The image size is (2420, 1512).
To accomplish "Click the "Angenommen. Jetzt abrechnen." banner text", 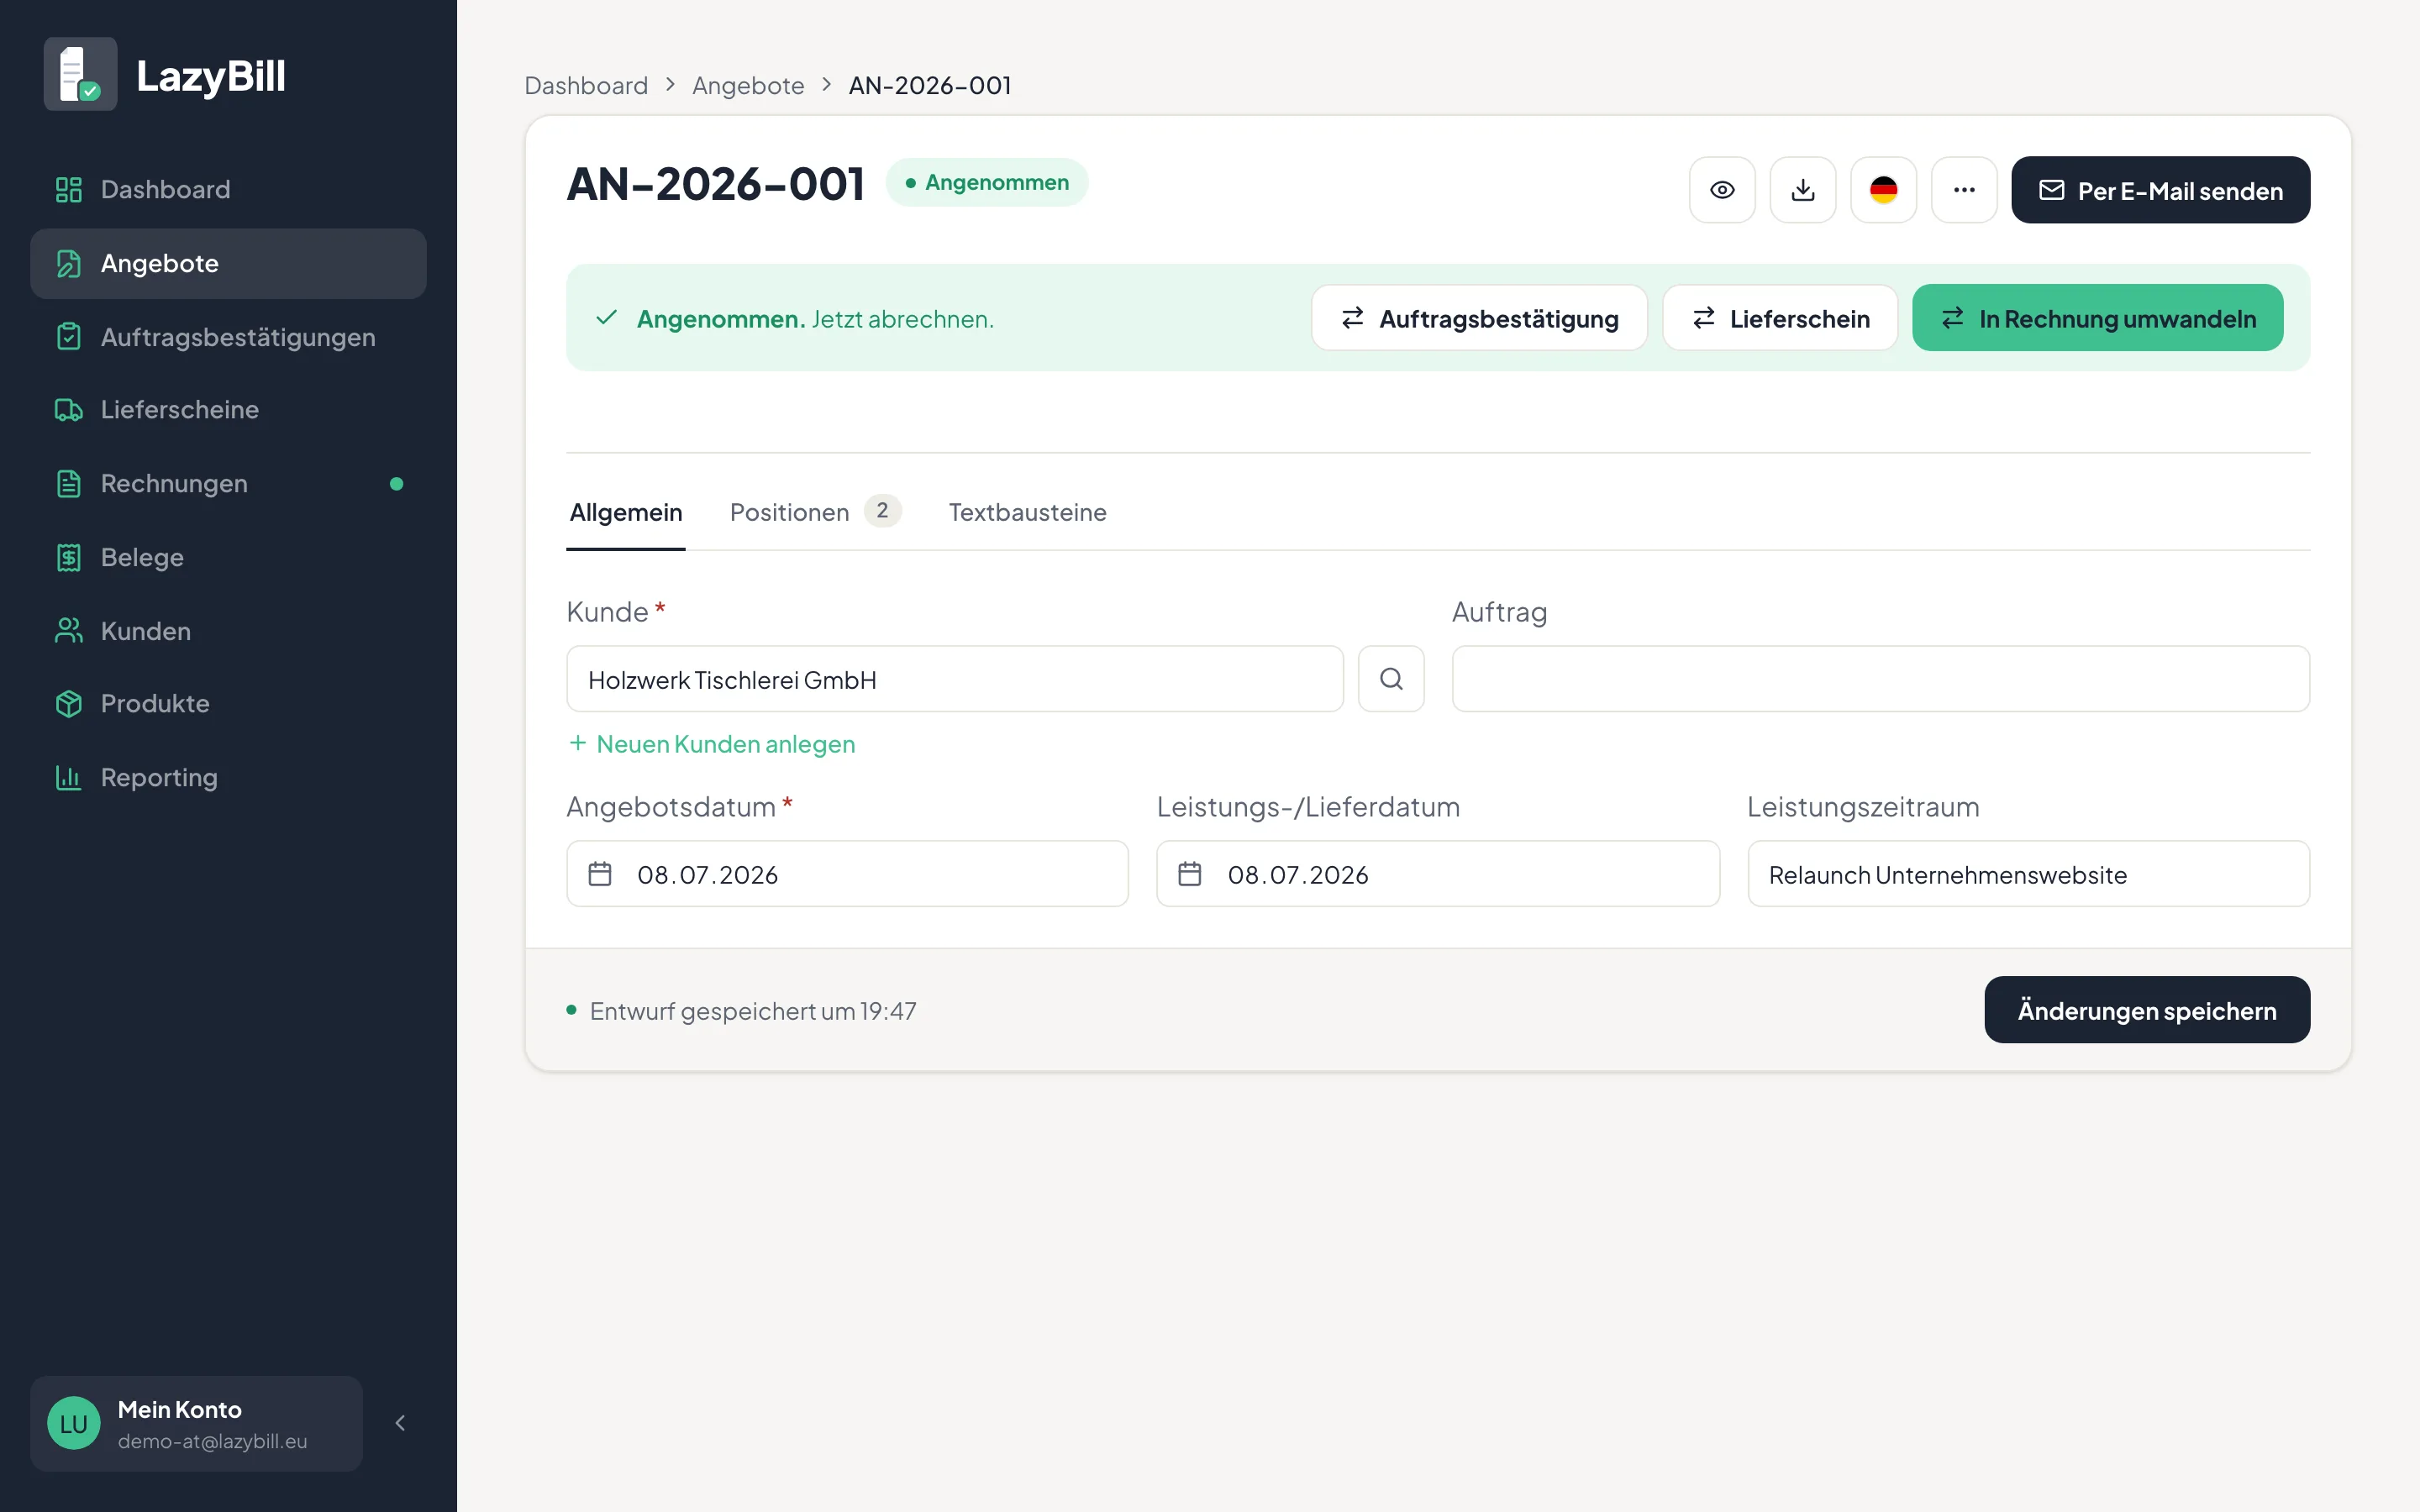I will [815, 319].
